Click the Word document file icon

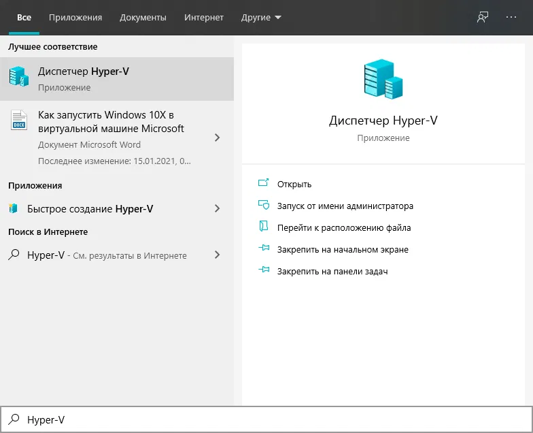tap(18, 121)
